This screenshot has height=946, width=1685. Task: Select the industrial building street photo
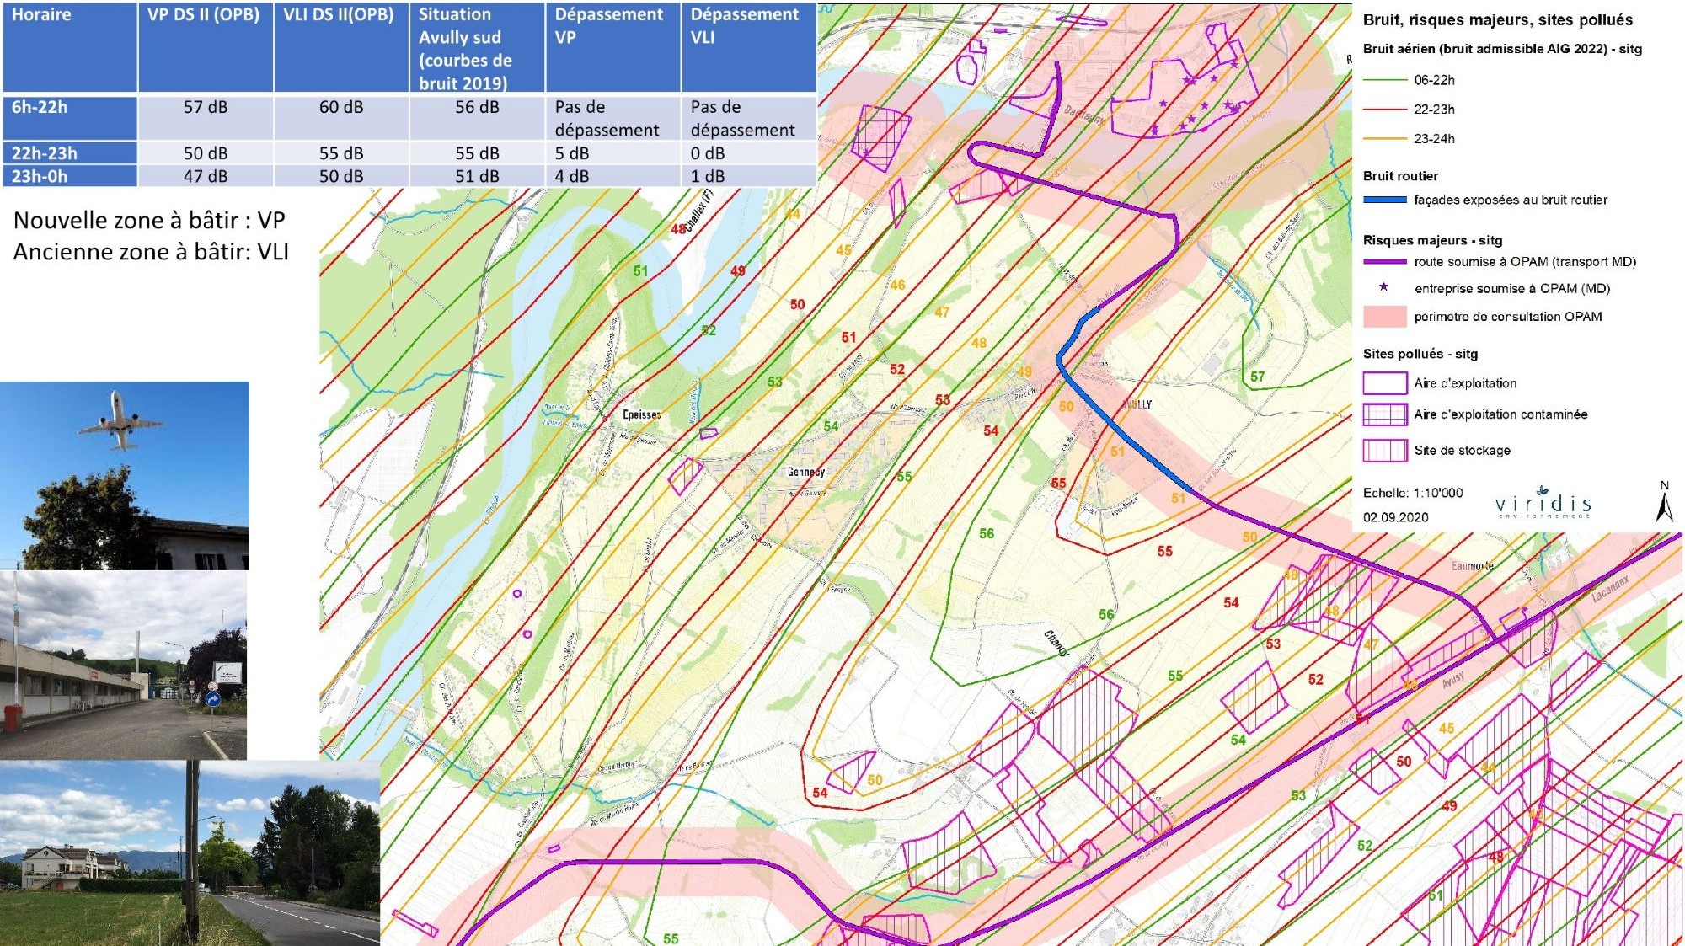point(123,665)
